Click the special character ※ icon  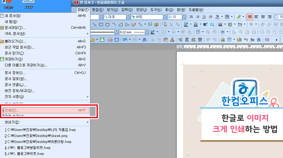(x=259, y=39)
